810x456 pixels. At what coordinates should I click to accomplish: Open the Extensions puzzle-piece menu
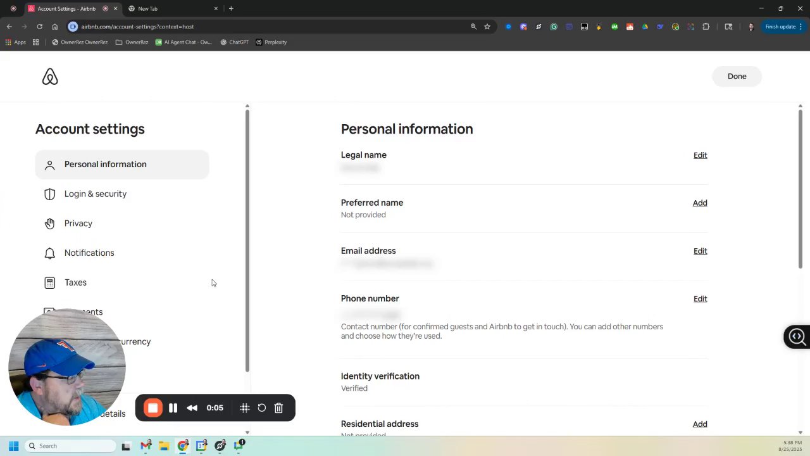point(706,27)
